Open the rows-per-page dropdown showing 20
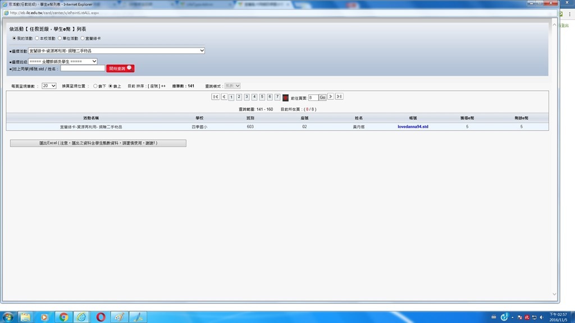This screenshot has width=575, height=323. pyautogui.click(x=49, y=86)
